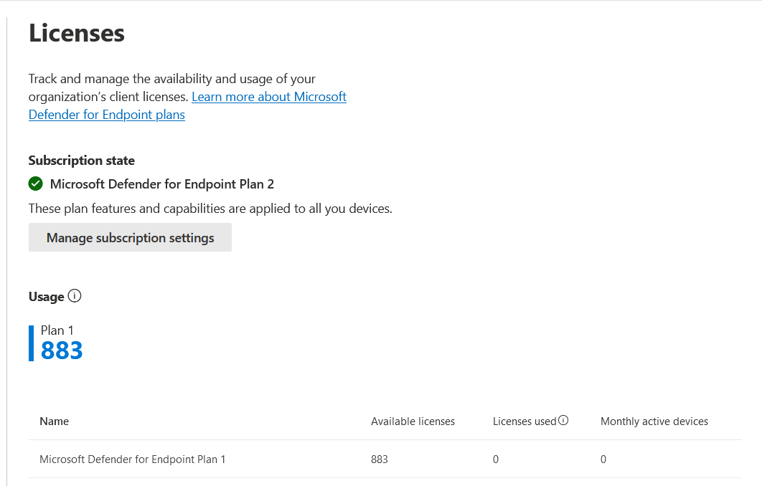Select the Microsoft Defender for Endpoint Plan 1 row name
Image resolution: width=762 pixels, height=486 pixels.
pyautogui.click(x=133, y=459)
